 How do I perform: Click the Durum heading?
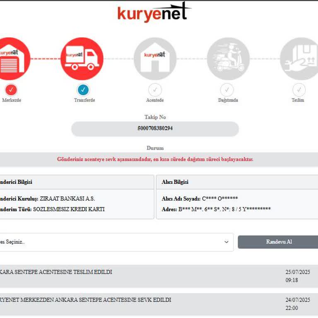click(x=155, y=148)
